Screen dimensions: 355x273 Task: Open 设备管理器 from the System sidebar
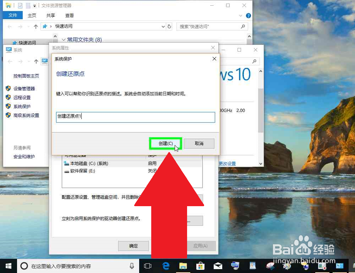pyautogui.click(x=23, y=88)
